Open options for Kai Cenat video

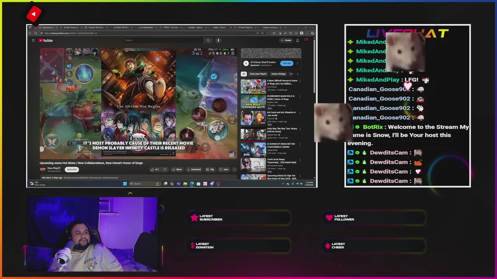pos(300,113)
